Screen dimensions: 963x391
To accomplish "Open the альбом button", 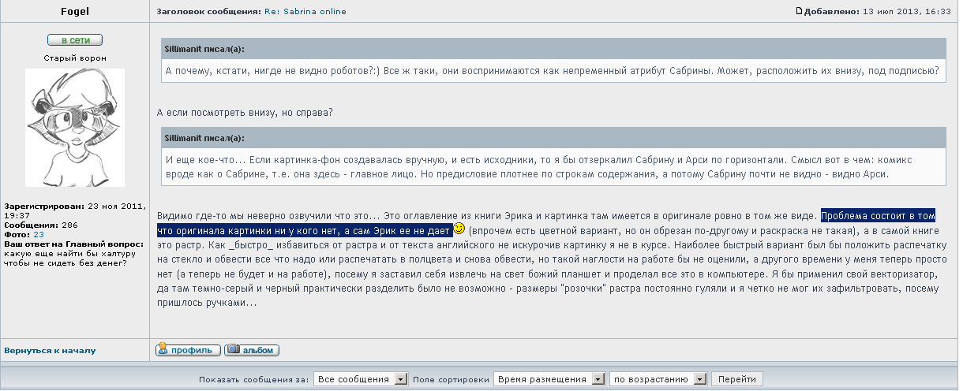I will click(x=252, y=350).
